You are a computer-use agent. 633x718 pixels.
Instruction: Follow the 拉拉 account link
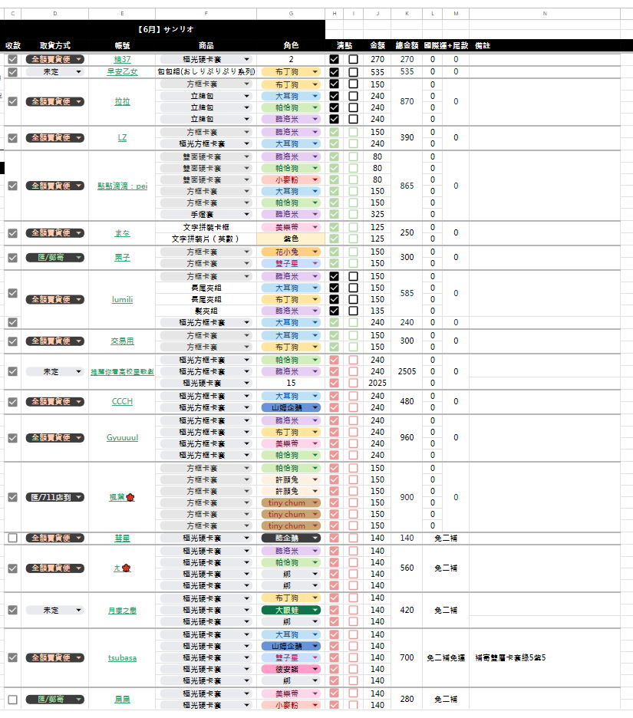[122, 102]
